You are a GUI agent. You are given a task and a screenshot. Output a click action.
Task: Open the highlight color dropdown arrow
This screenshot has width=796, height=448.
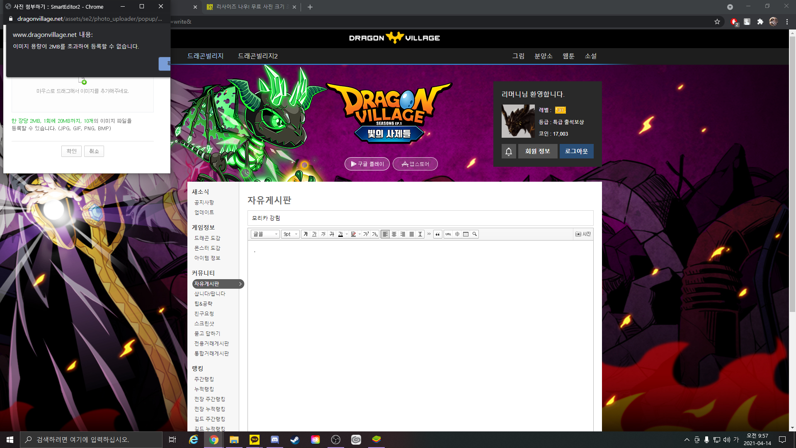pyautogui.click(x=359, y=234)
